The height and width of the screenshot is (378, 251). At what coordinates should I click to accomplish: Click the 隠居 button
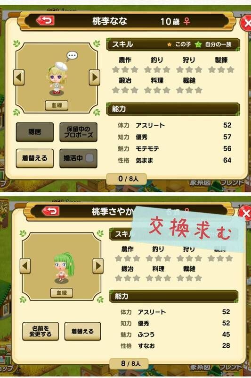coord(34,132)
